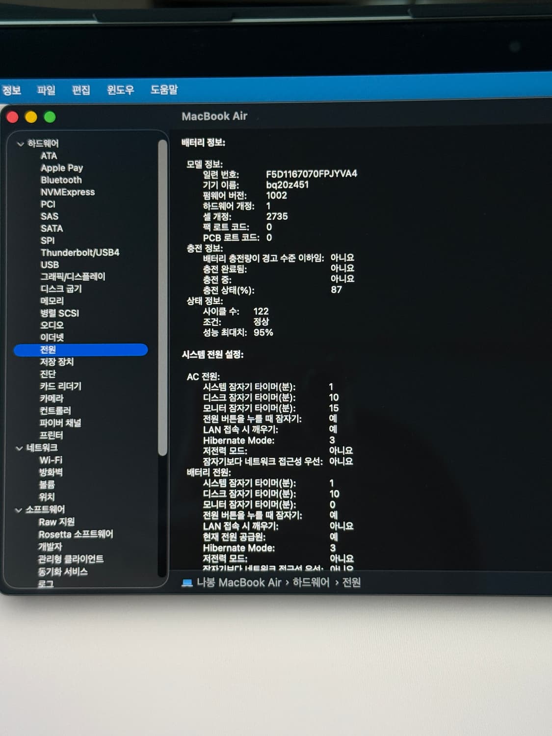Click the yellow minimize window button
The width and height of the screenshot is (552, 736).
(x=31, y=117)
